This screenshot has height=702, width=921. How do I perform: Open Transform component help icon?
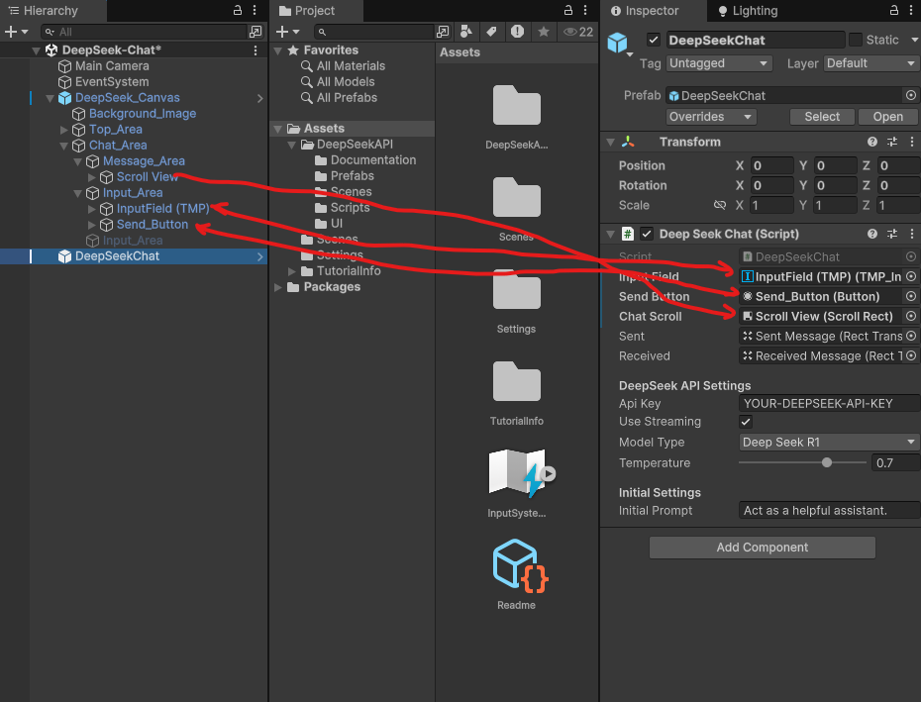pyautogui.click(x=872, y=142)
